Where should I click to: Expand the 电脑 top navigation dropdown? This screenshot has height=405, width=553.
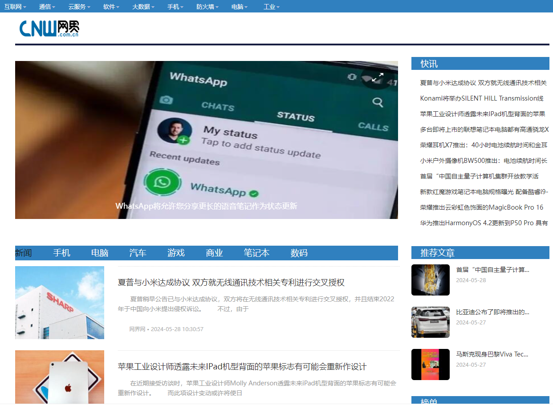tap(240, 7)
